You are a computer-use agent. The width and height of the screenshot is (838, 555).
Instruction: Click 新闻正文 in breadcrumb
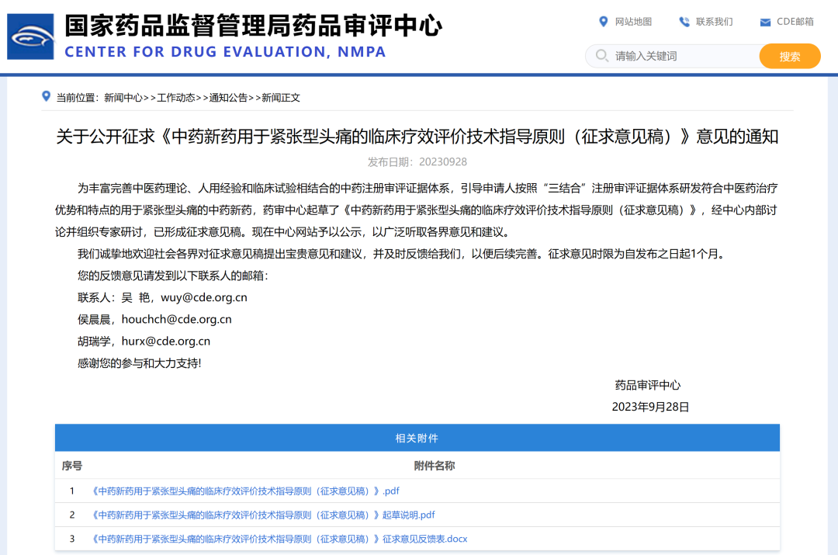pyautogui.click(x=281, y=98)
